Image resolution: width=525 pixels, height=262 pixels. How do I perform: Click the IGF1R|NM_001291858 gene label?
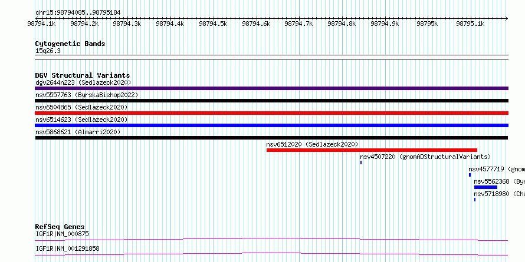coord(67,248)
